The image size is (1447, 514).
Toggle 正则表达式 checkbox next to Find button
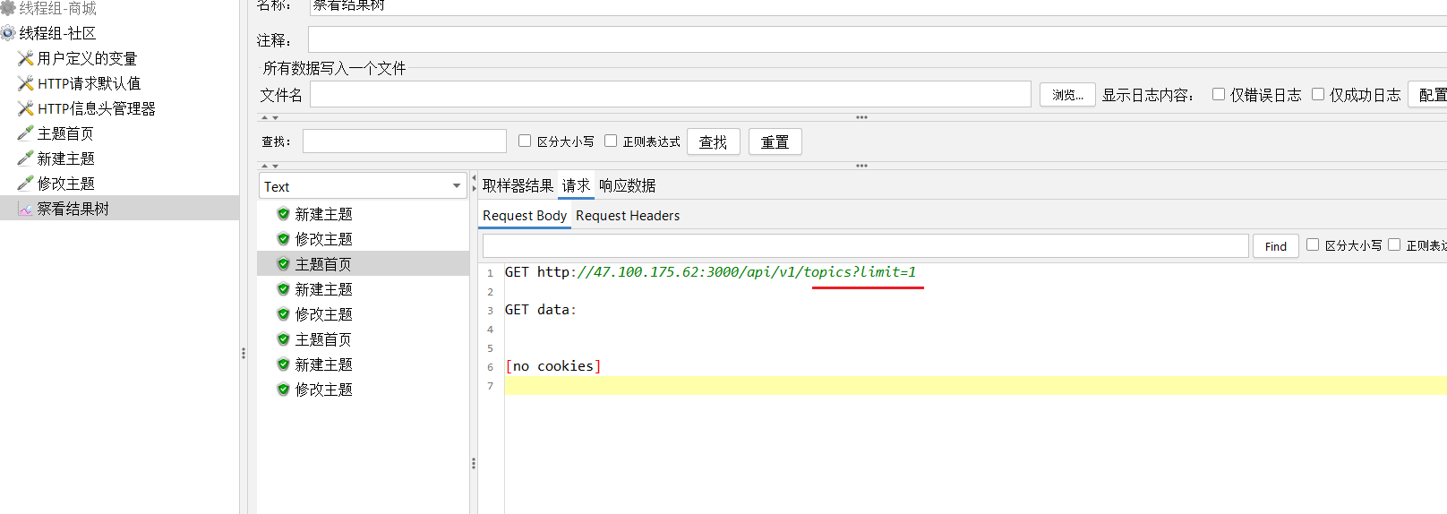[1394, 244]
